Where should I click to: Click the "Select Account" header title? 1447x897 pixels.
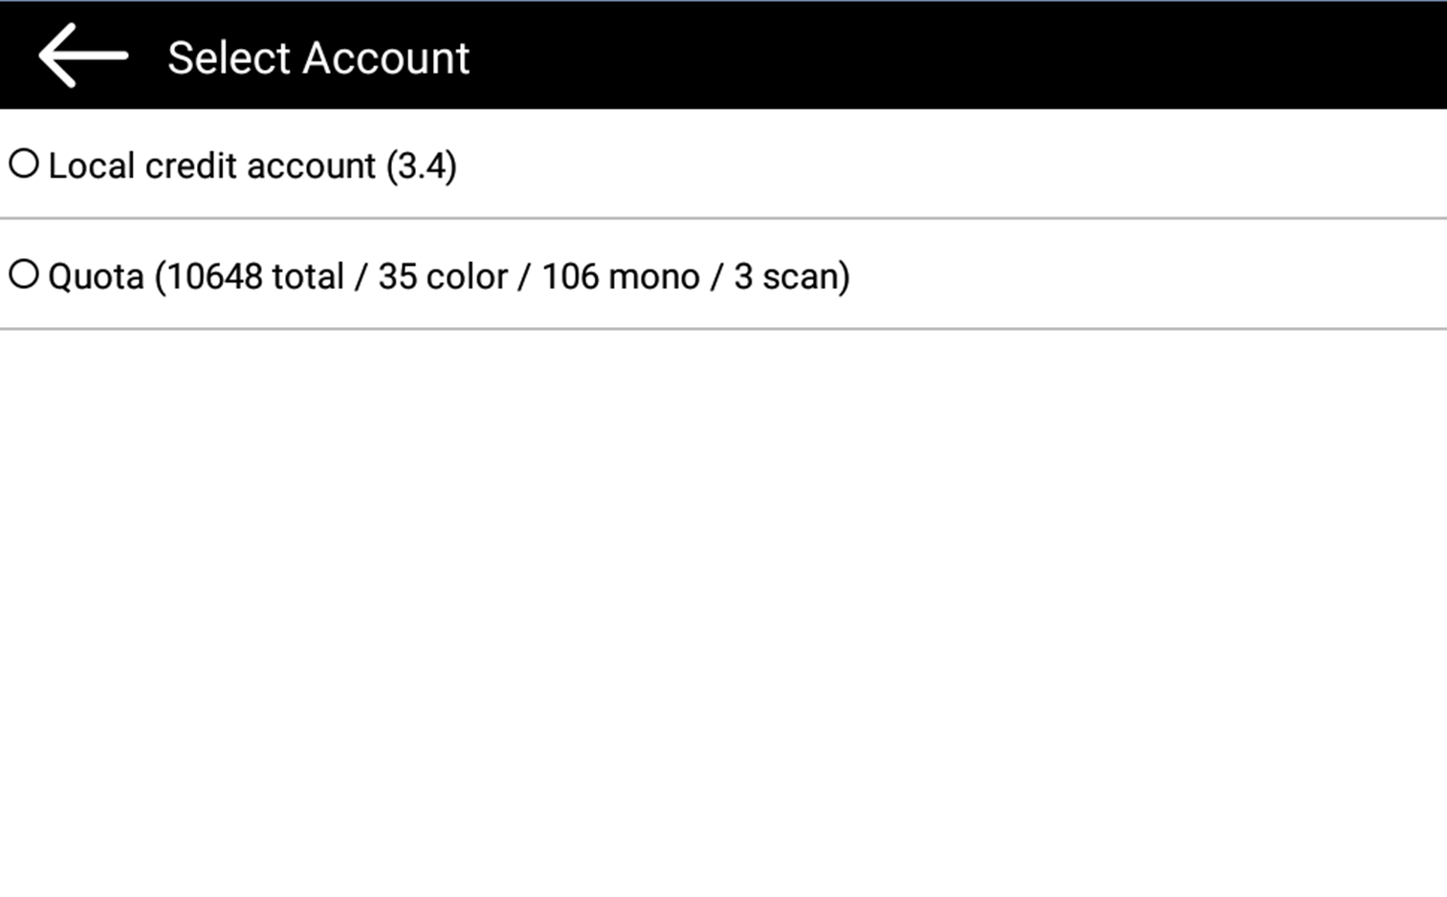(x=318, y=57)
